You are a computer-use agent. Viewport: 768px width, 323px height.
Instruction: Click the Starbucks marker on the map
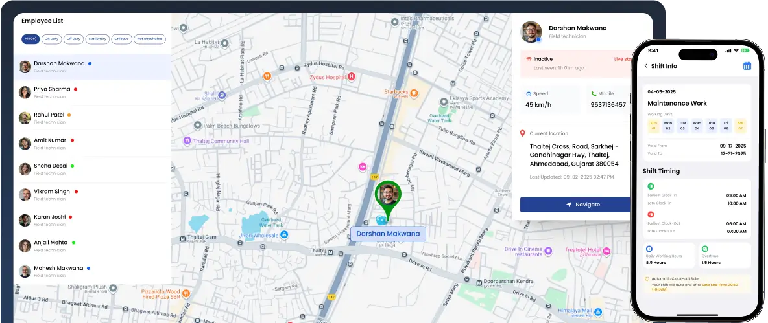[x=414, y=93]
